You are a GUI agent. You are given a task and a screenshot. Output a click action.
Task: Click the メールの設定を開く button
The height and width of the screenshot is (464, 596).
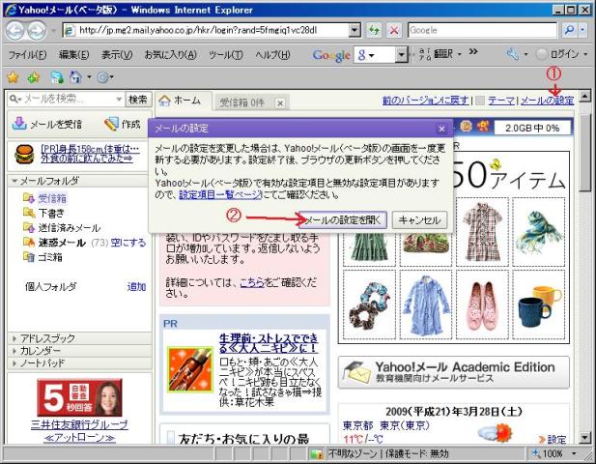point(343,219)
